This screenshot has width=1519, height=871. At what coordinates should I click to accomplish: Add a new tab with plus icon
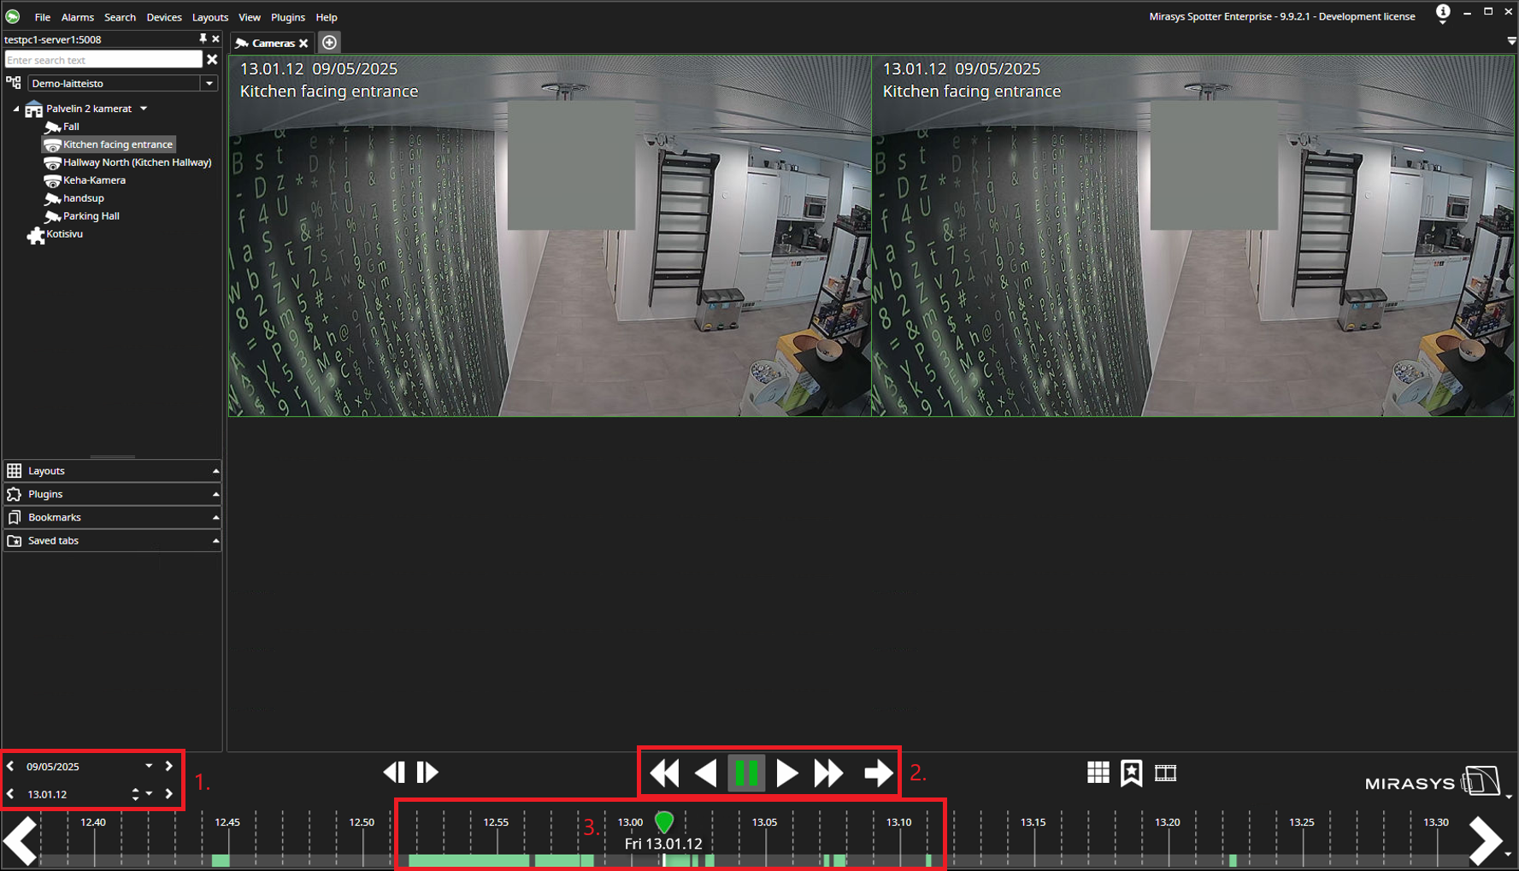tap(329, 43)
